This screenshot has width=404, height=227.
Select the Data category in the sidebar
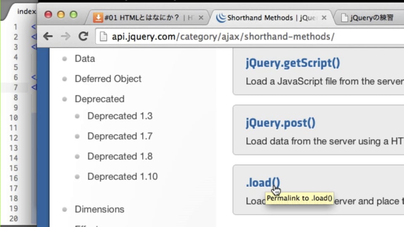coord(85,59)
